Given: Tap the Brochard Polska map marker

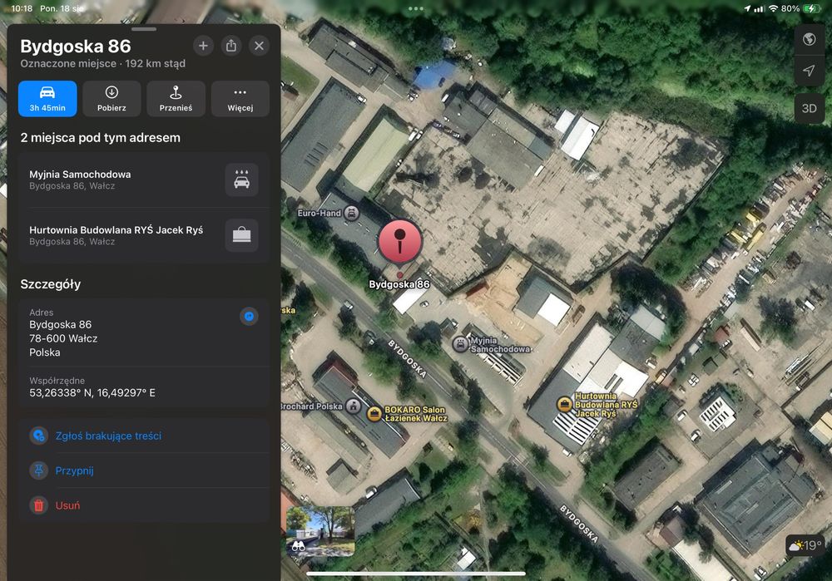Looking at the screenshot, I should tap(353, 406).
